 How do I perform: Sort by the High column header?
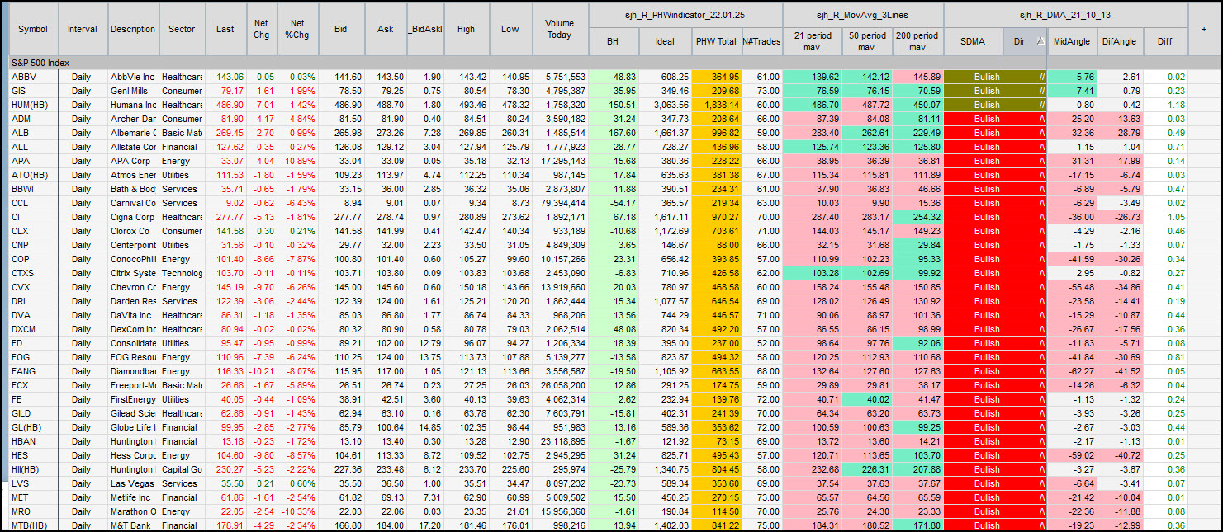pos(466,29)
